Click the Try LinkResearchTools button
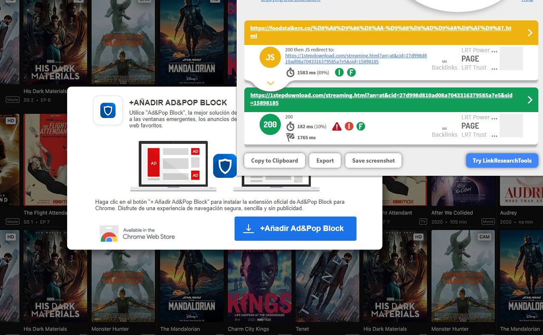Image resolution: width=543 pixels, height=335 pixels. tap(502, 160)
